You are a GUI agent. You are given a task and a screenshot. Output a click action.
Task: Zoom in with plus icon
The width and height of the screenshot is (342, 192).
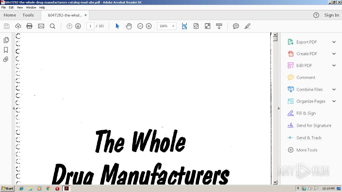pyautogui.click(x=149, y=26)
